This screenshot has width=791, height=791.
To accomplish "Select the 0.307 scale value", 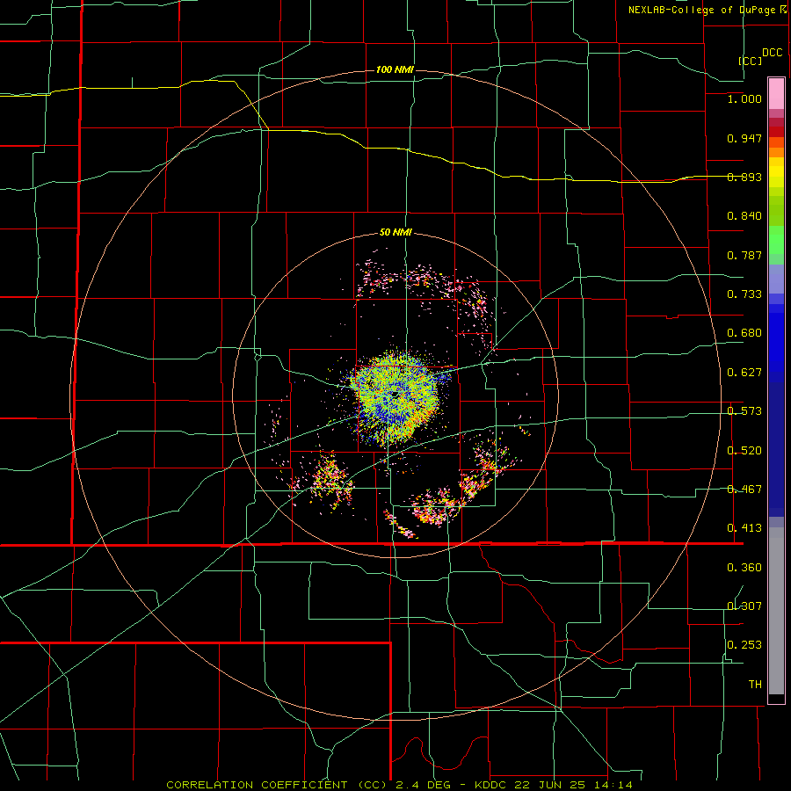I will pos(744,606).
